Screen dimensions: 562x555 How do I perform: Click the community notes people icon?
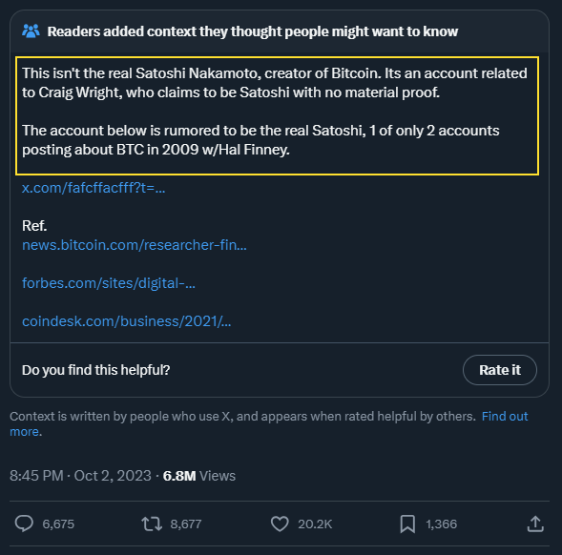[x=31, y=31]
